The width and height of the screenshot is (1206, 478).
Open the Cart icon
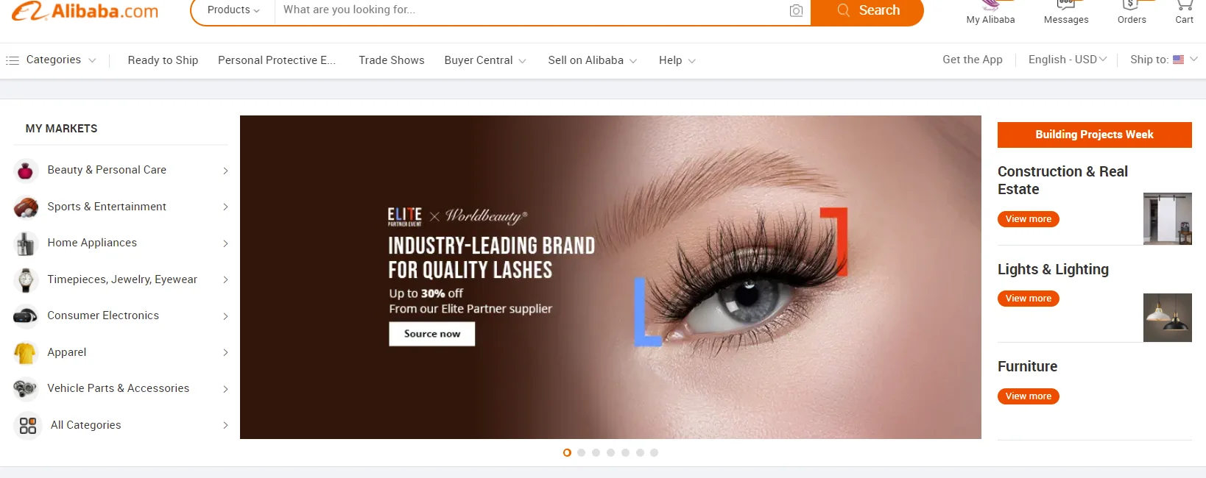click(1184, 5)
